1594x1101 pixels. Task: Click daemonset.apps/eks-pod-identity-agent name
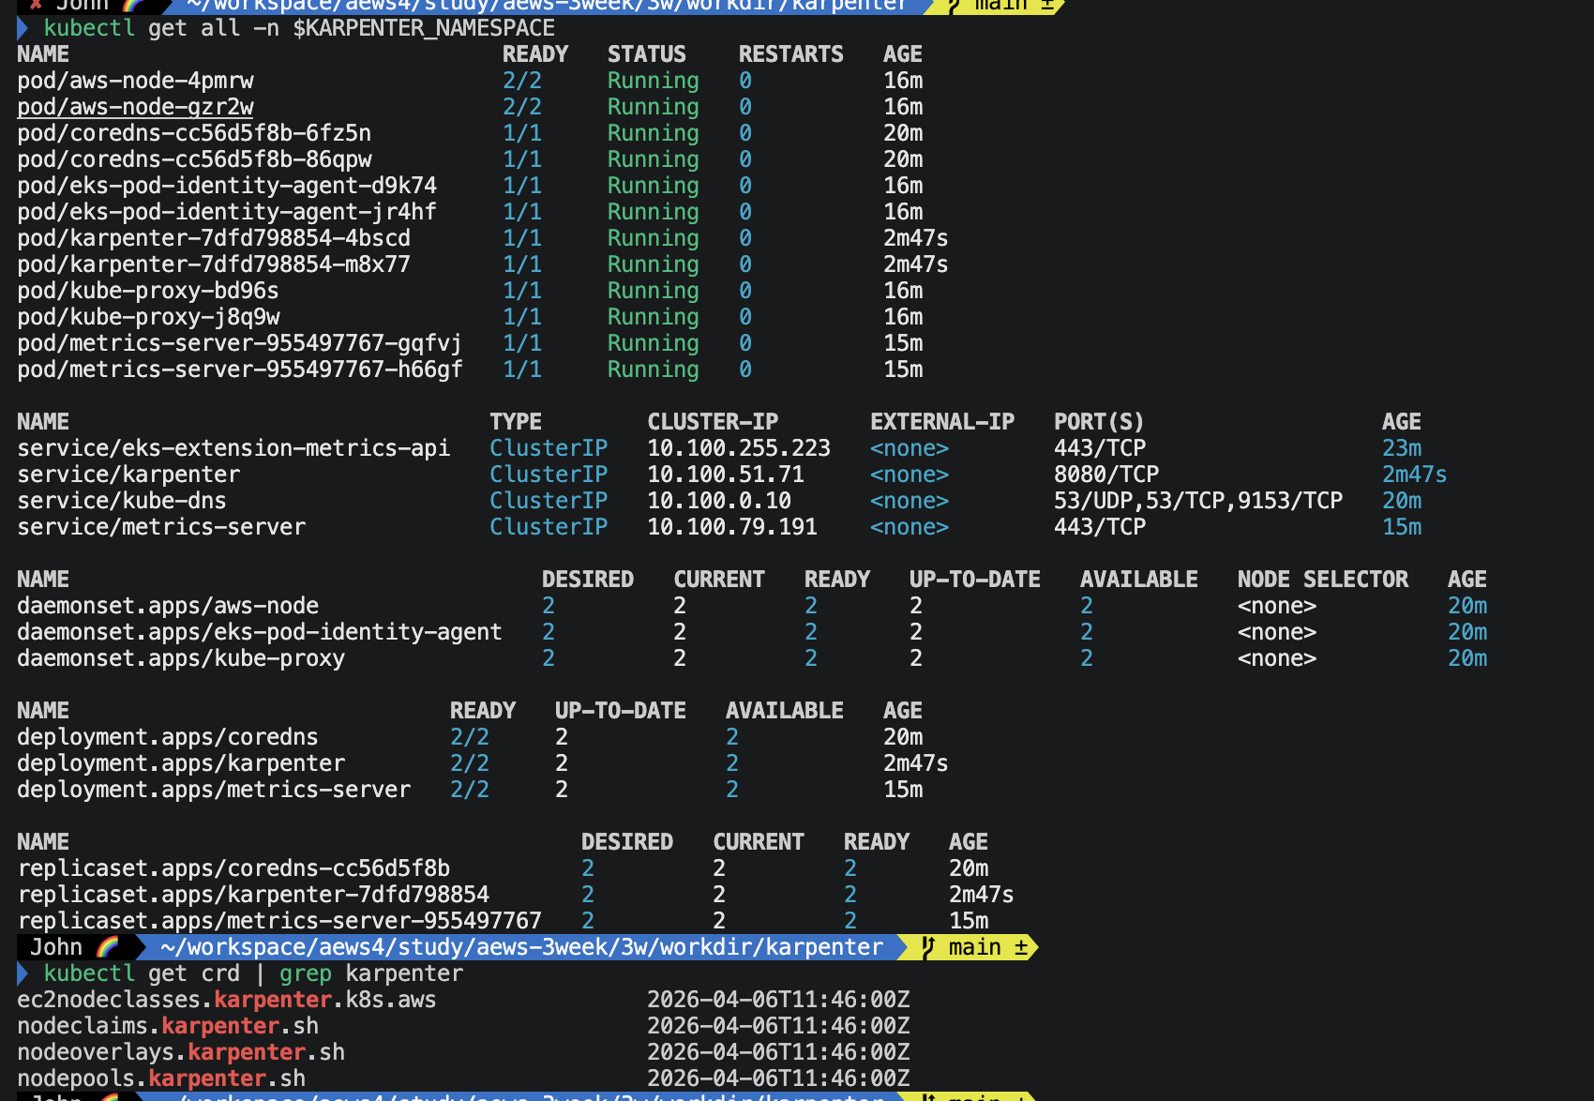point(260,632)
